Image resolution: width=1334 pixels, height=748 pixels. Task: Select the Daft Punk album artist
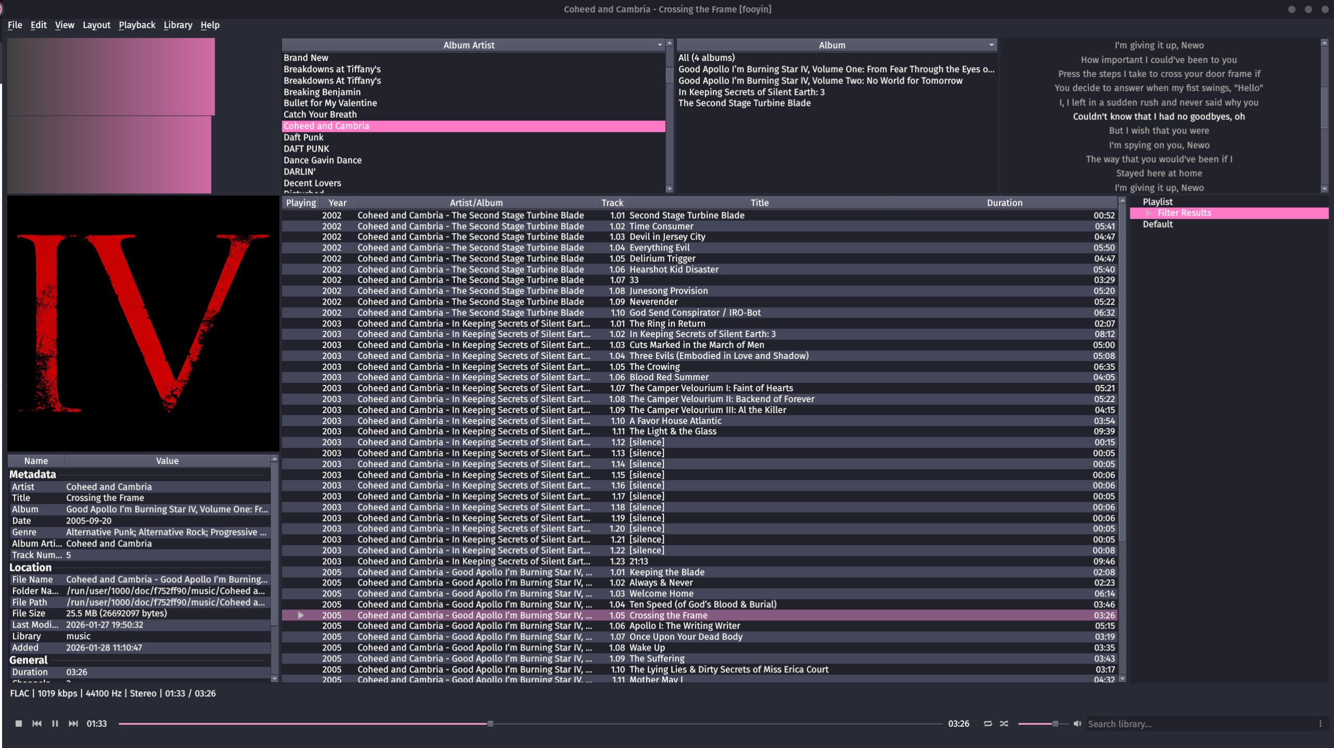(x=303, y=138)
